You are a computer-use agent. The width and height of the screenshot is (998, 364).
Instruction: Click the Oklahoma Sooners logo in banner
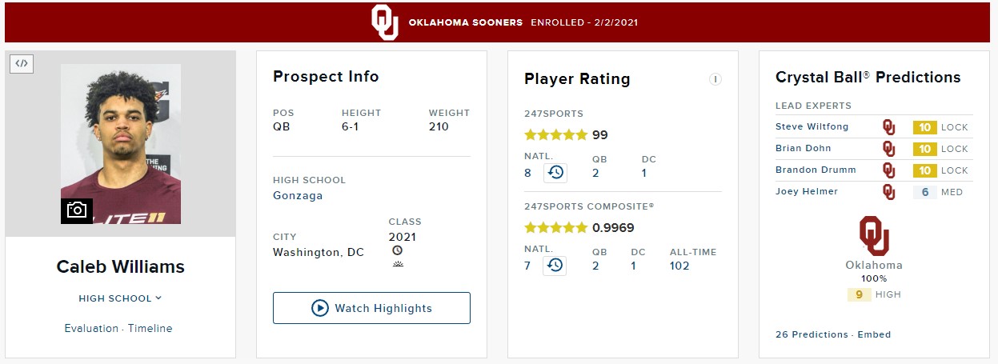coord(385,22)
